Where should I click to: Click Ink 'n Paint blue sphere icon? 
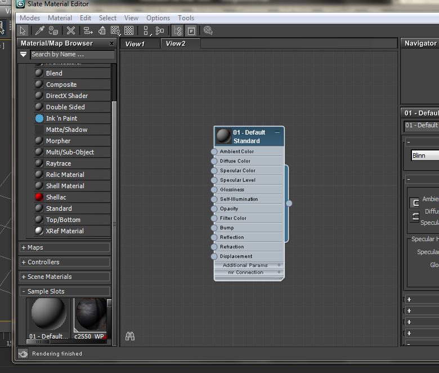click(x=39, y=118)
